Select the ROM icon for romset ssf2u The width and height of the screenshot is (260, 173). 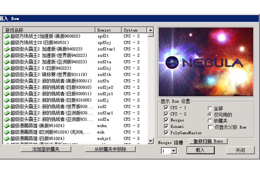[x=7, y=81]
